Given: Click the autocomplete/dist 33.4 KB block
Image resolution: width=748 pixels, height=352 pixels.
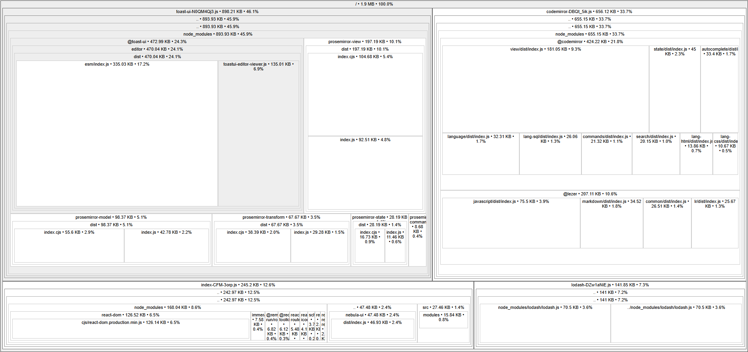Looking at the screenshot, I should coord(719,89).
